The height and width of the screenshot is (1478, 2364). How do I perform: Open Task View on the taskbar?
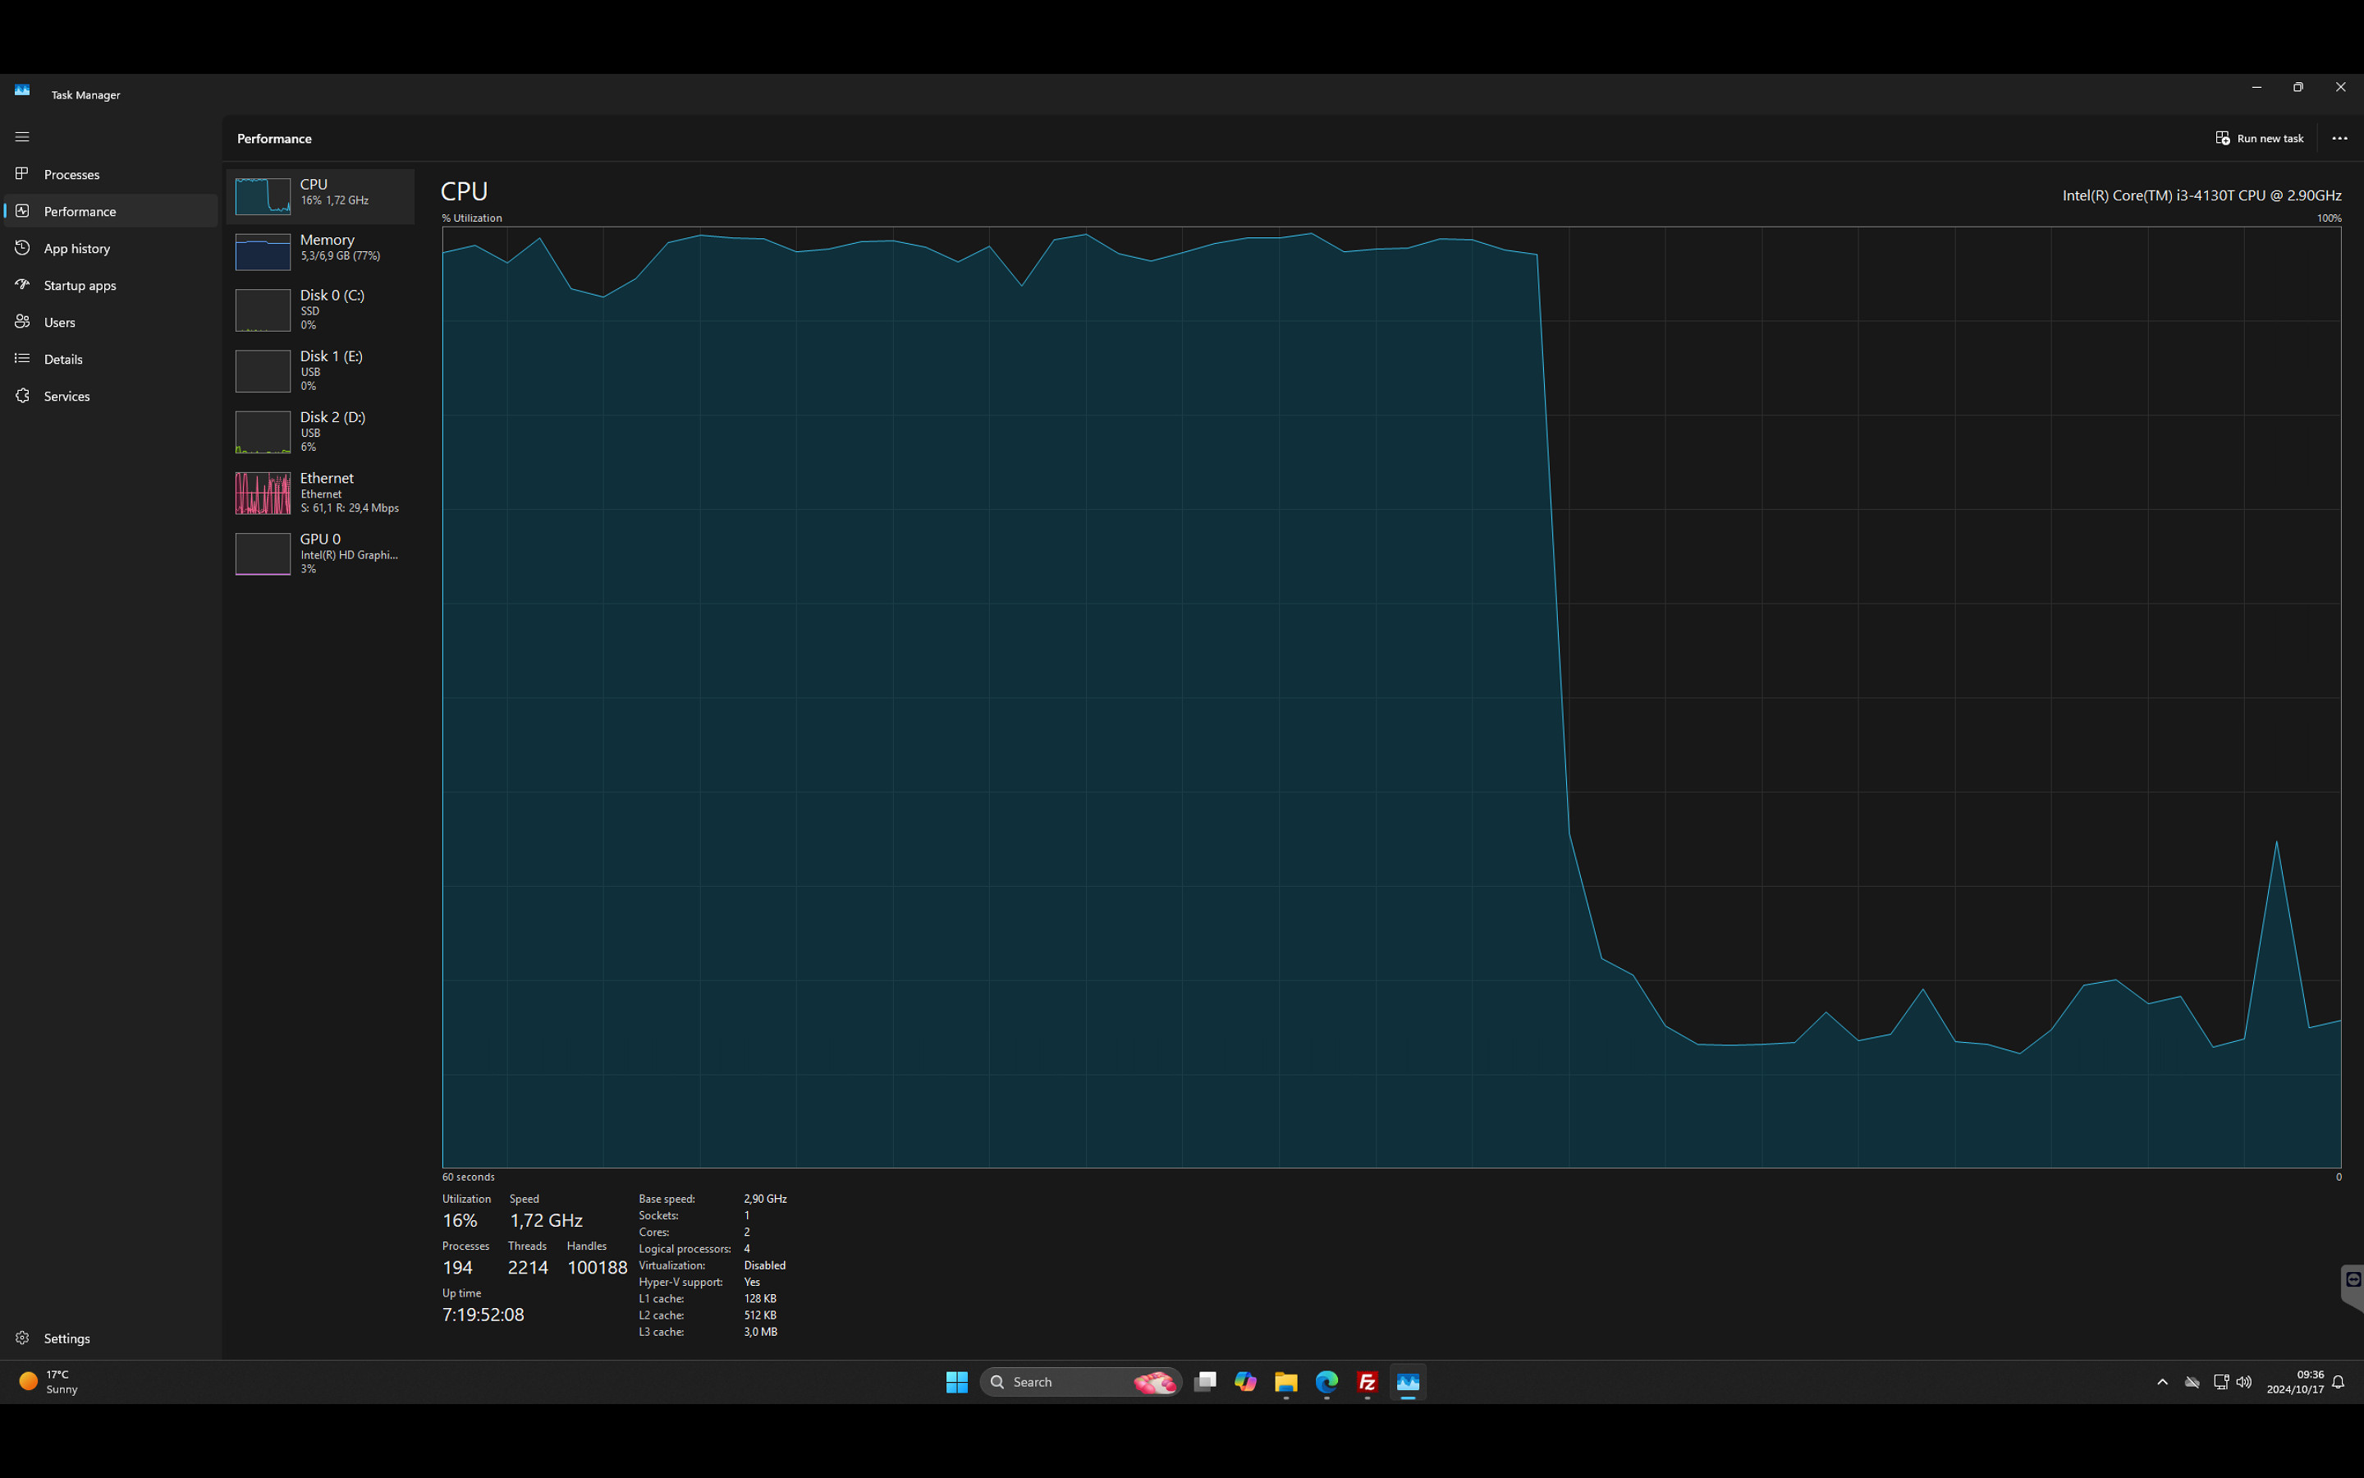click(x=1206, y=1381)
